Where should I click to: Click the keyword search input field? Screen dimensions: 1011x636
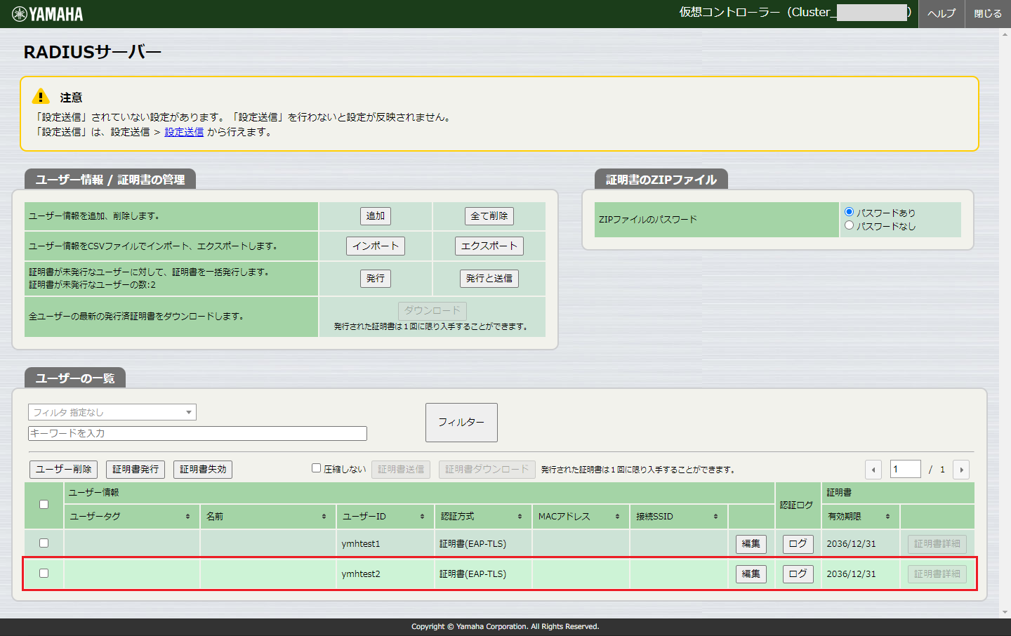coord(197,433)
